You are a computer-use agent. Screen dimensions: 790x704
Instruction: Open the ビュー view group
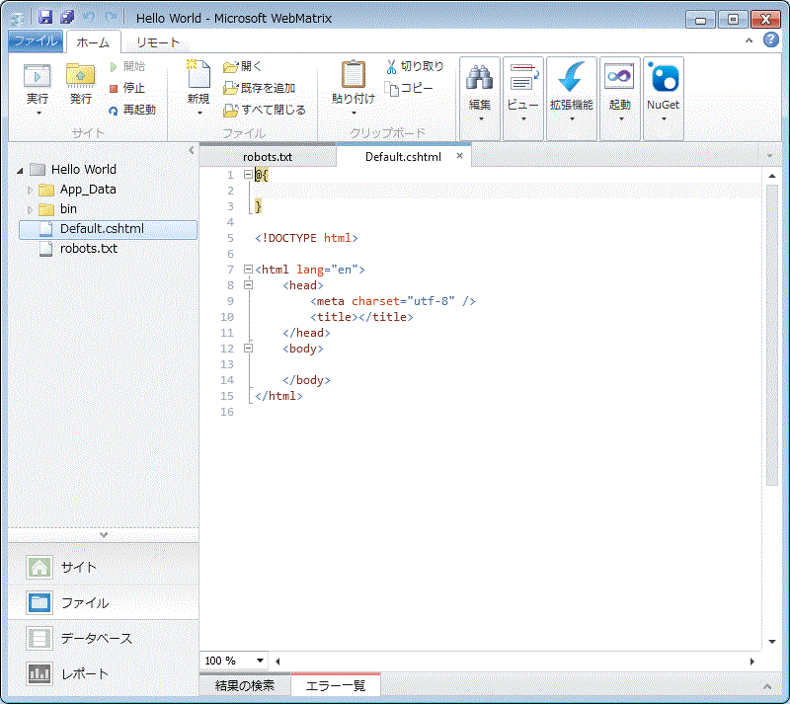(x=523, y=99)
